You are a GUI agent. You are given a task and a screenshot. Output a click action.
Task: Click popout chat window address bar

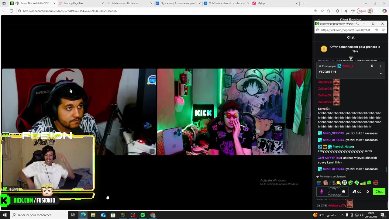coord(346,30)
